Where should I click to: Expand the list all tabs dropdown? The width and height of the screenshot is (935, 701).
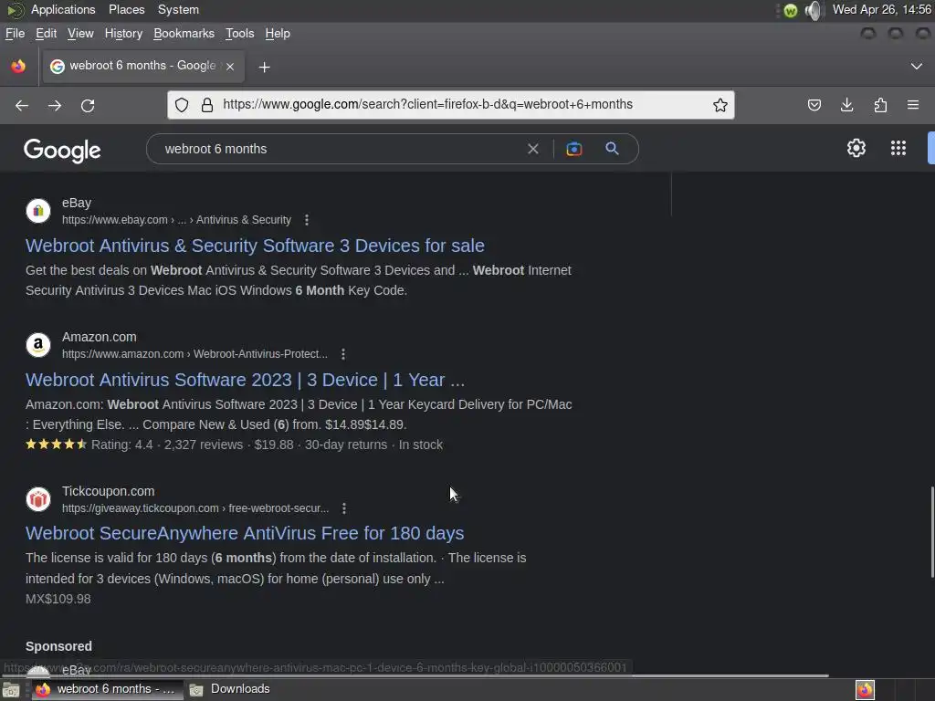tap(917, 66)
